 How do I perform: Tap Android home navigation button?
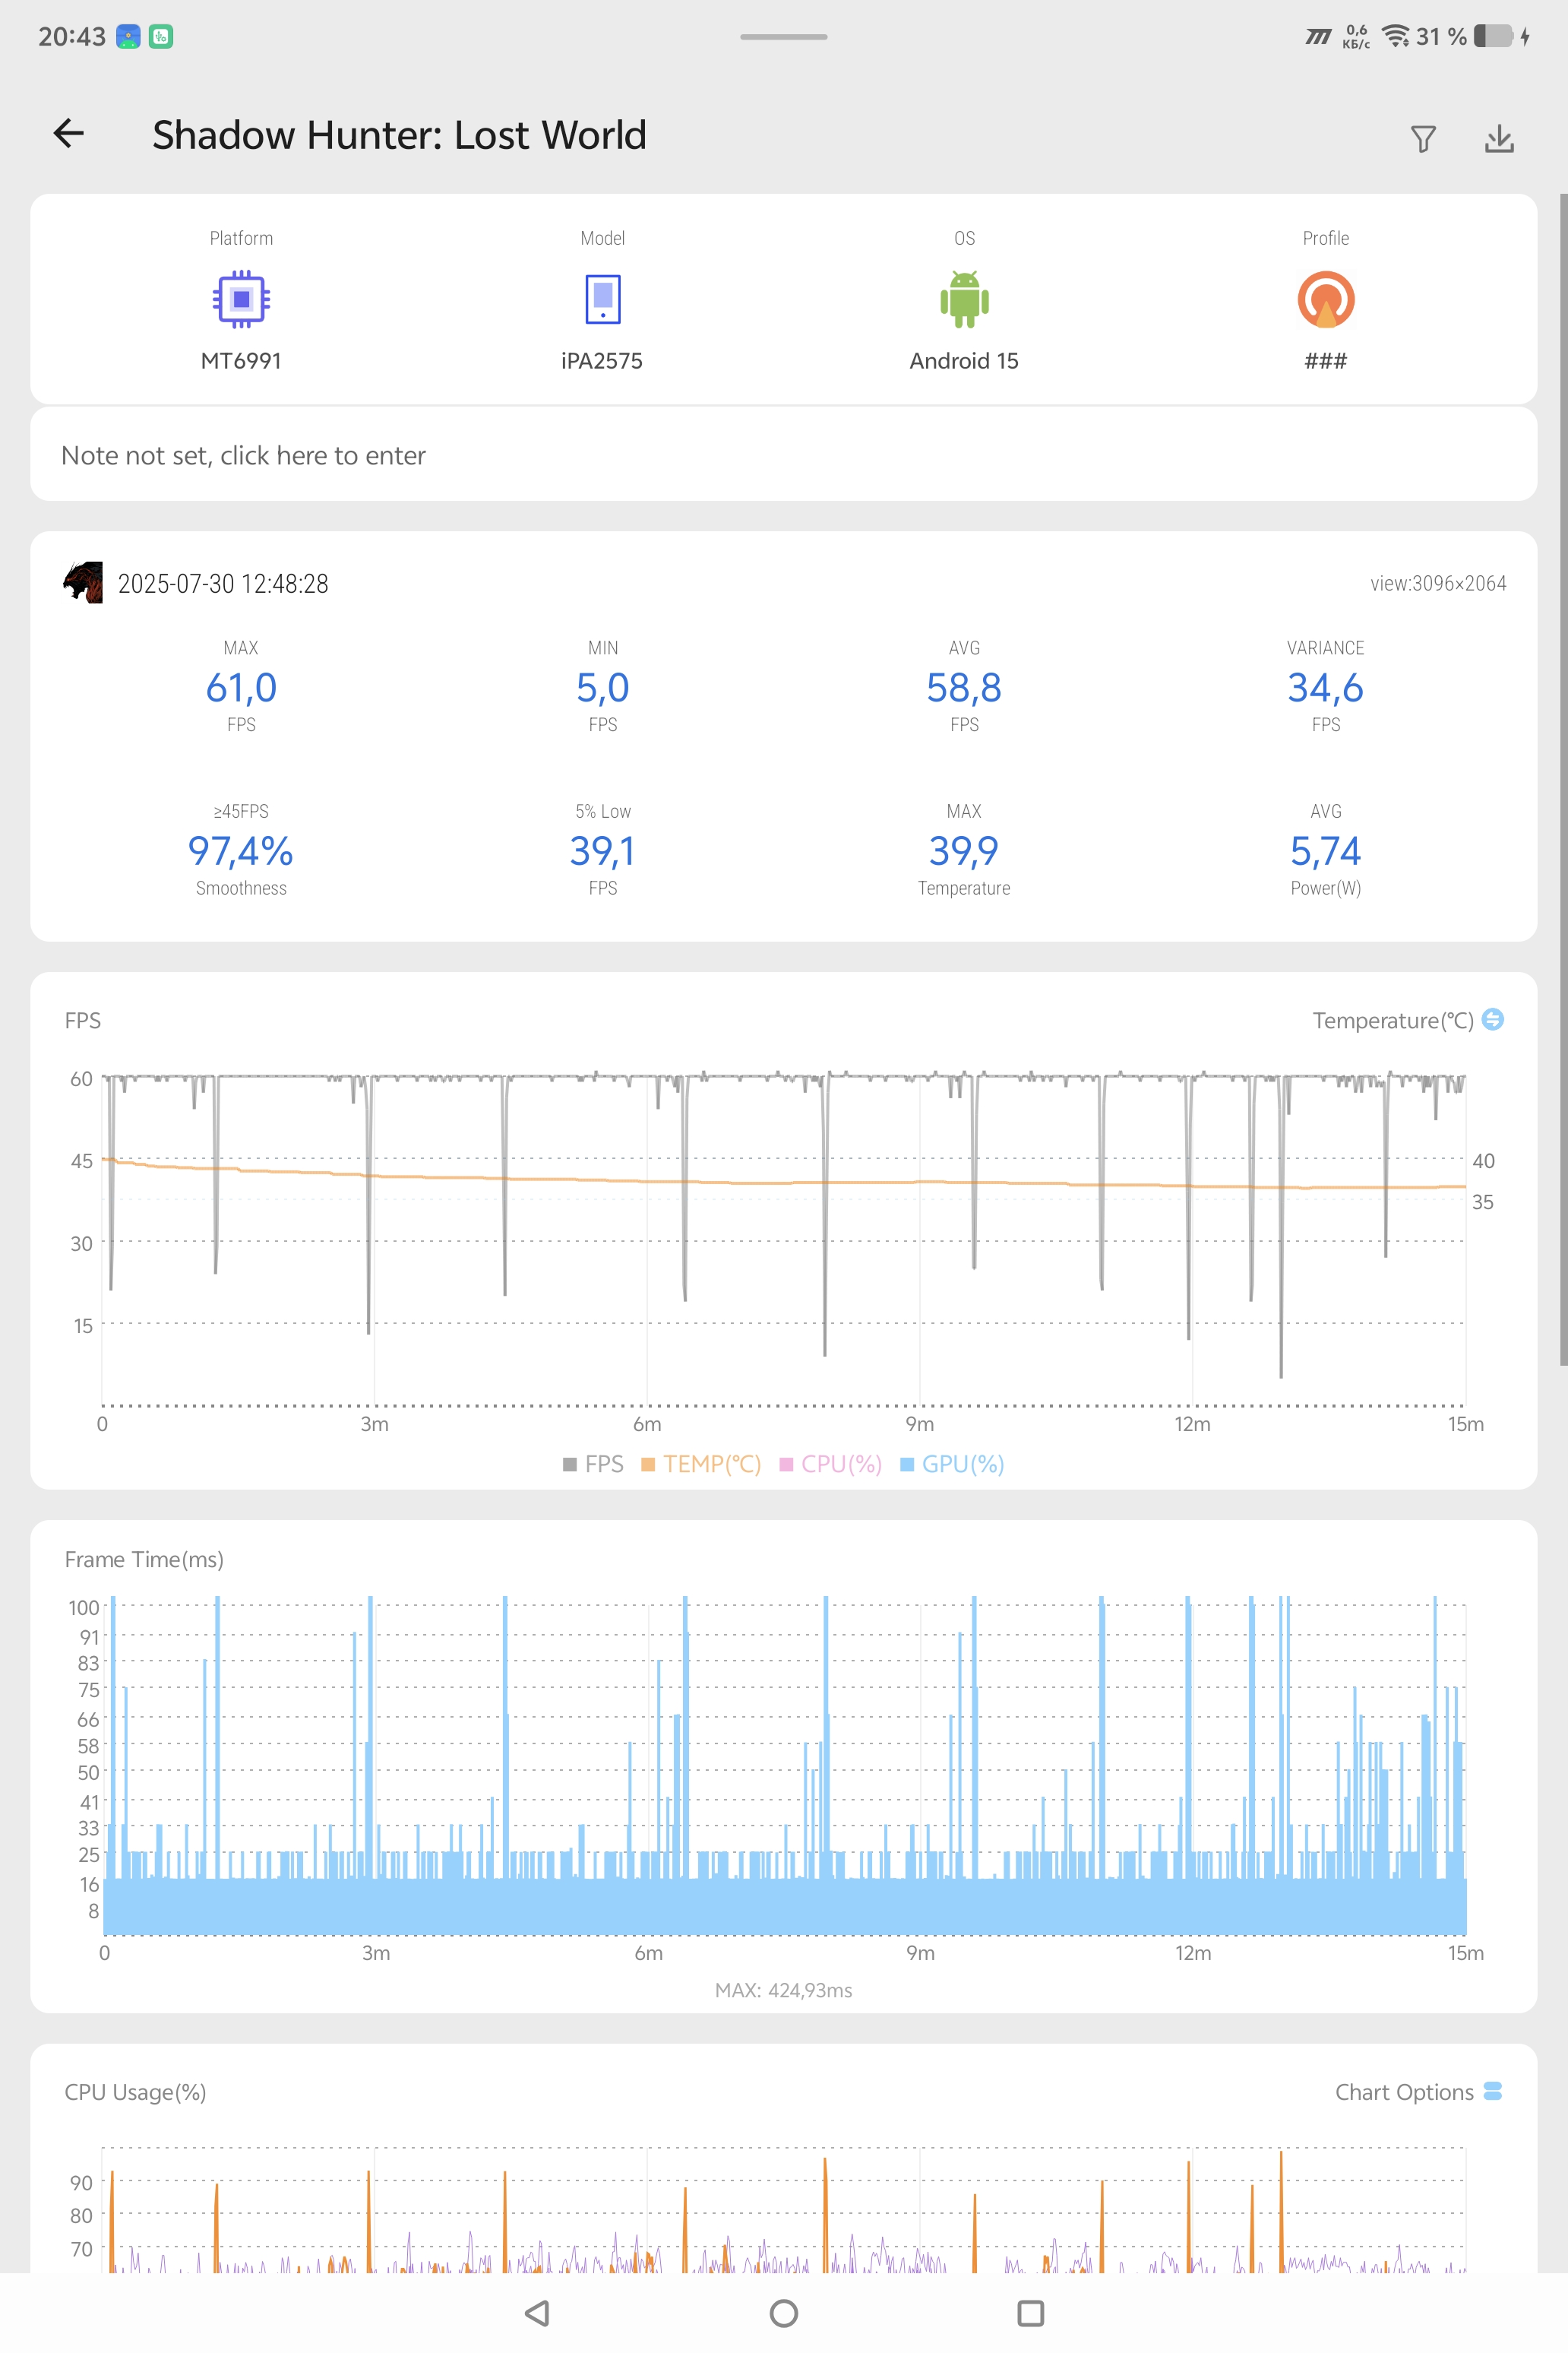point(783,2312)
